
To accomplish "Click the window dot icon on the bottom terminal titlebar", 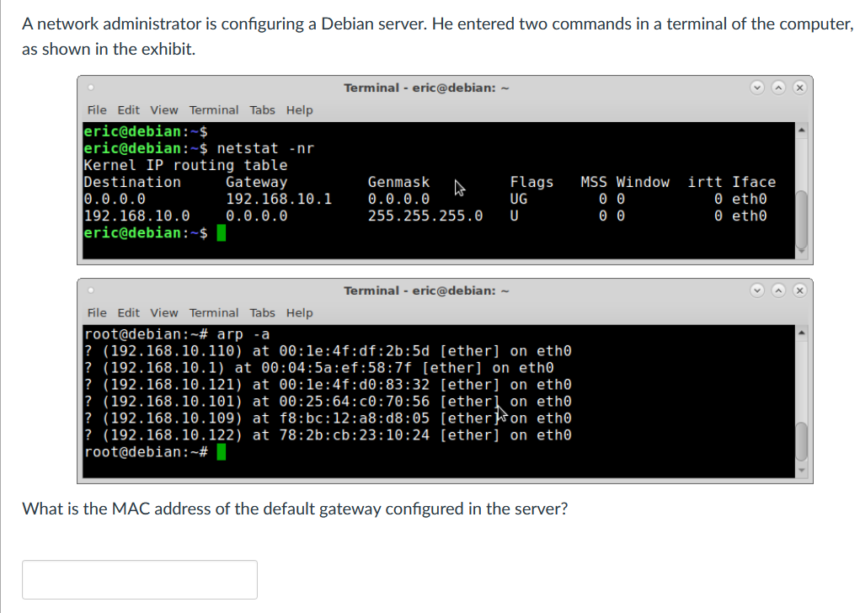I will coord(90,290).
